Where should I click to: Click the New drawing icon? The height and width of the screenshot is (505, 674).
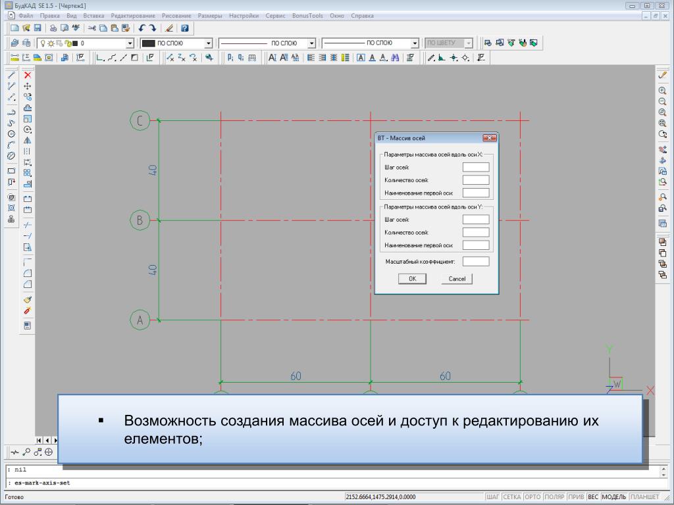point(14,28)
